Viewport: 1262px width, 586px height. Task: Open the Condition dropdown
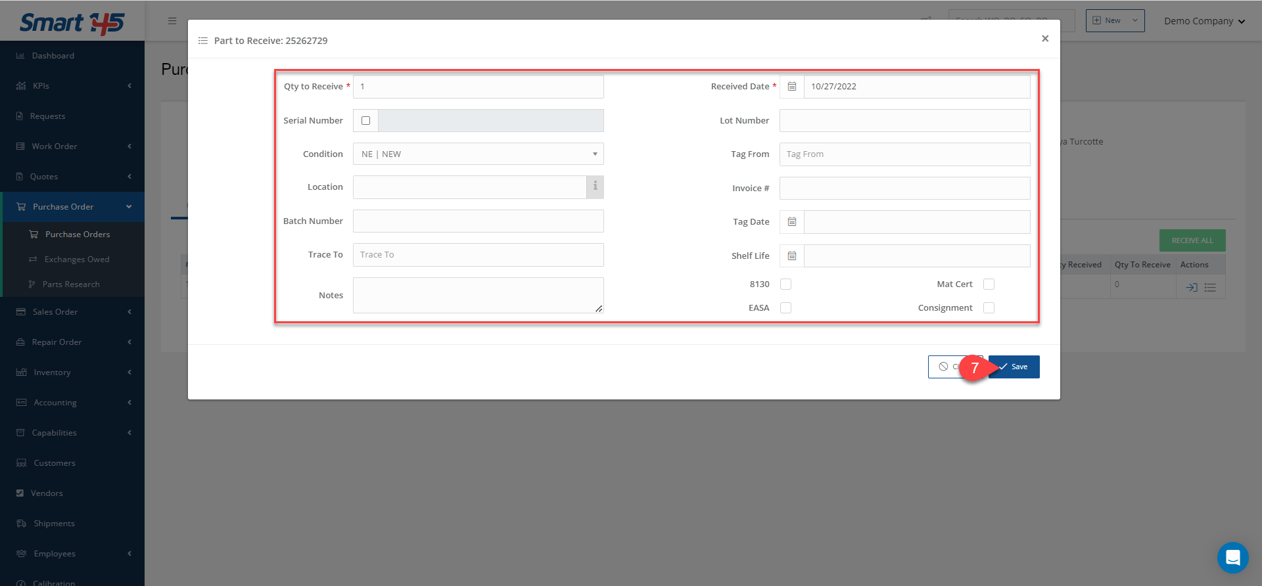479,154
